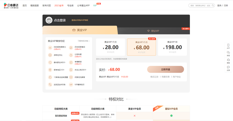233x121 pixels.
Task: Open 公考雷达APP nav item
Action: pos(83,6)
